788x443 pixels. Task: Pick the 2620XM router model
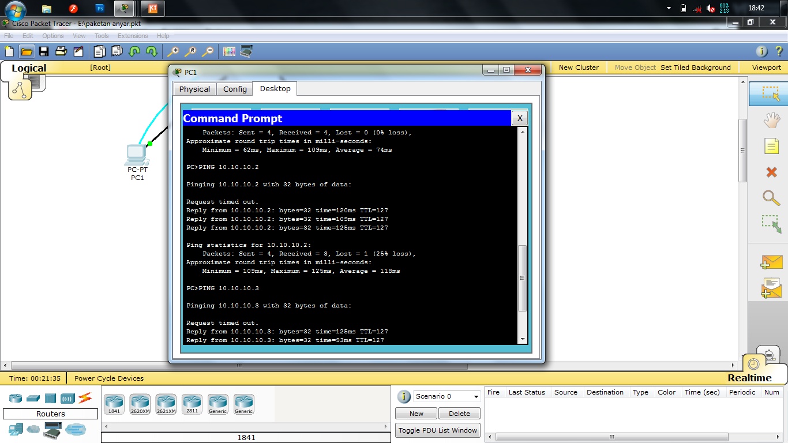click(140, 404)
